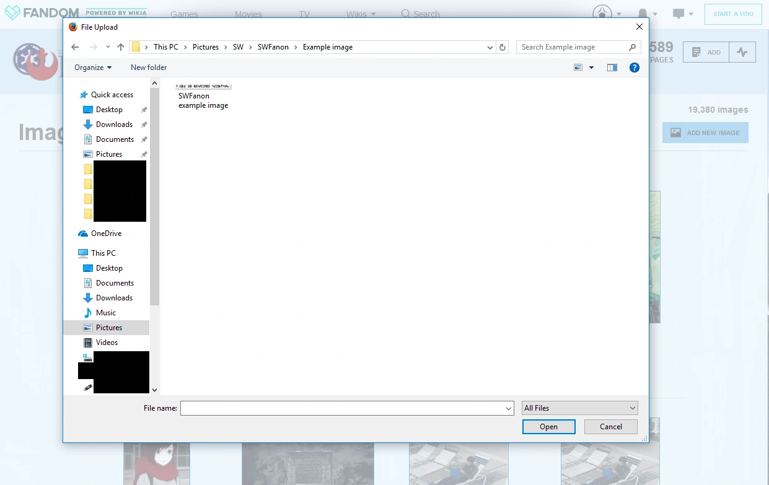Expand the Wikis dropdown in Fandom bar
769x485 pixels.
[361, 14]
